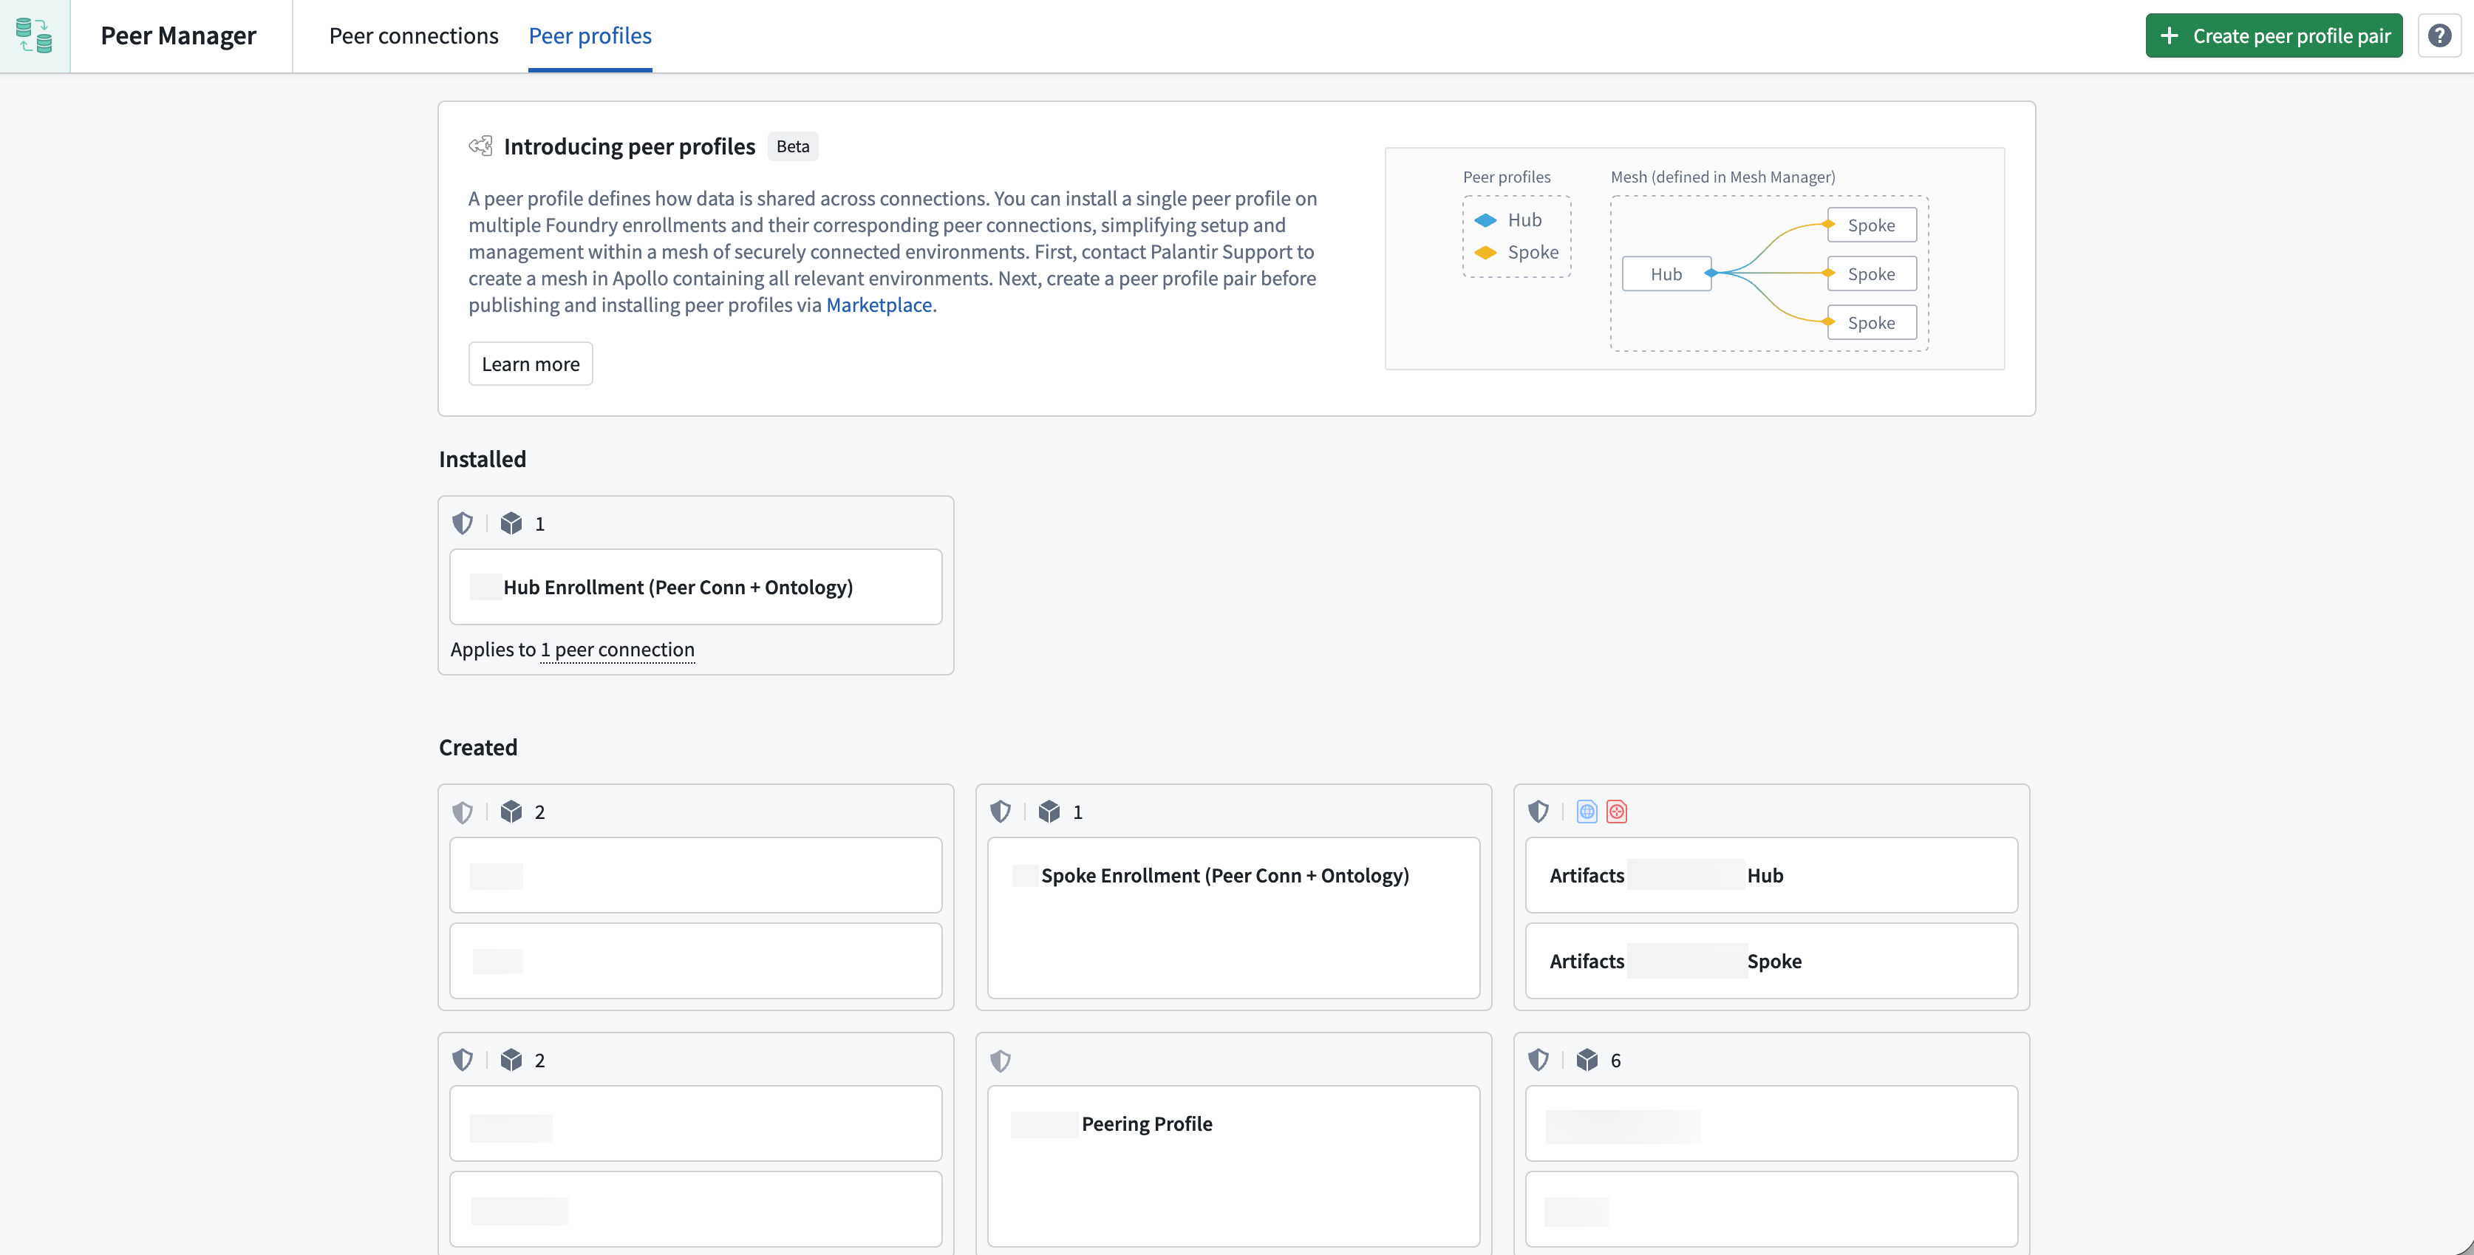Open the Peering Profile card
The image size is (2474, 1255).
click(1233, 1166)
